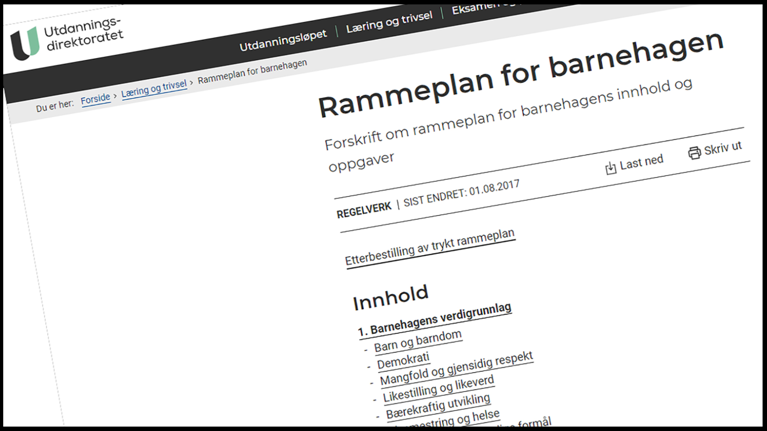
Task: Click Rammeplan for barnehagen breadcrumb text
Action: (252, 72)
